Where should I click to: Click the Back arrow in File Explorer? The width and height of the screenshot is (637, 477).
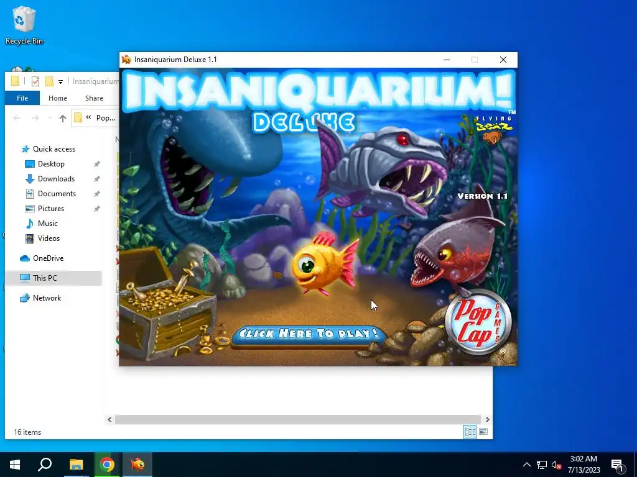point(17,118)
